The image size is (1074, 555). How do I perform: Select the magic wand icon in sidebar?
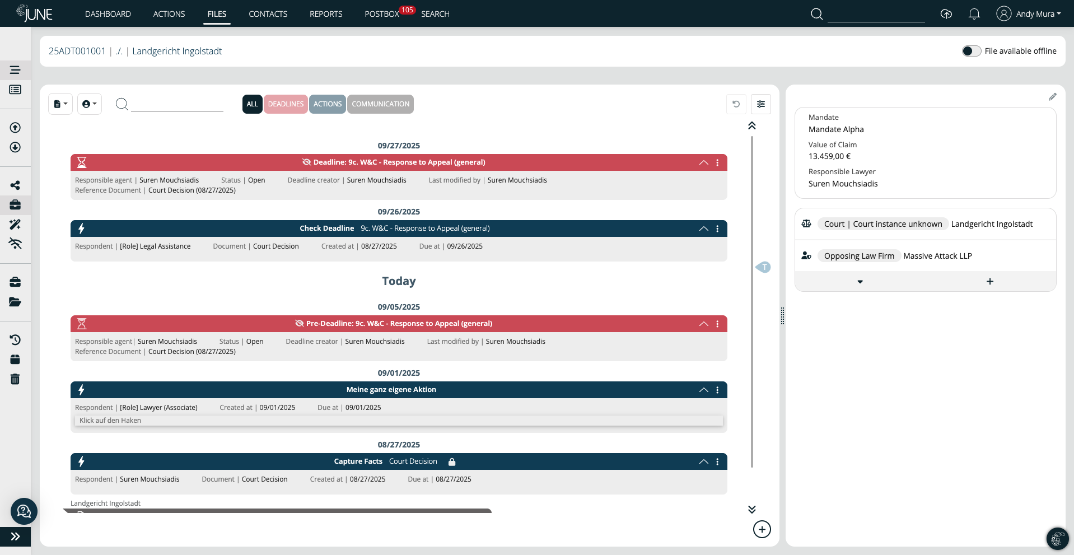(x=15, y=225)
